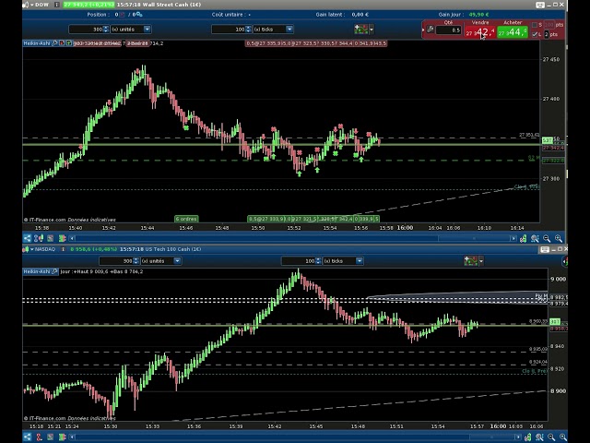Click the info icon next to DOW
Viewport: 590px width, 443px height.
tap(57, 5)
